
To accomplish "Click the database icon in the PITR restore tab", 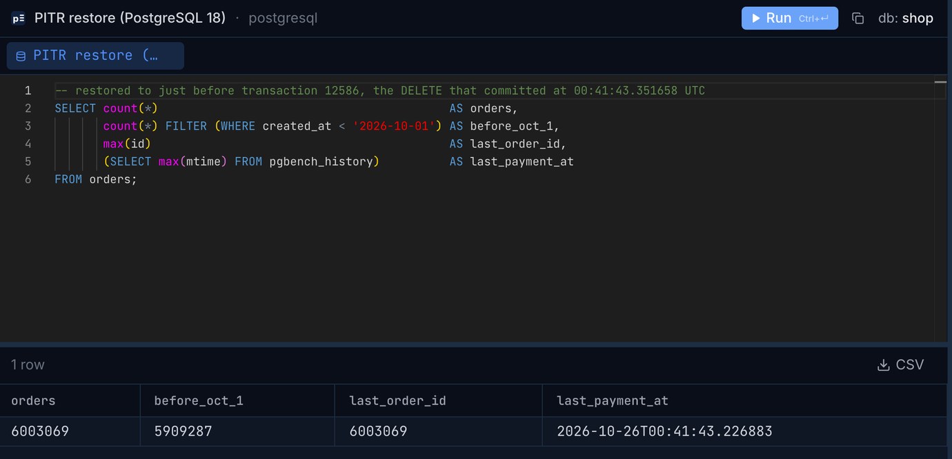I will tap(21, 57).
